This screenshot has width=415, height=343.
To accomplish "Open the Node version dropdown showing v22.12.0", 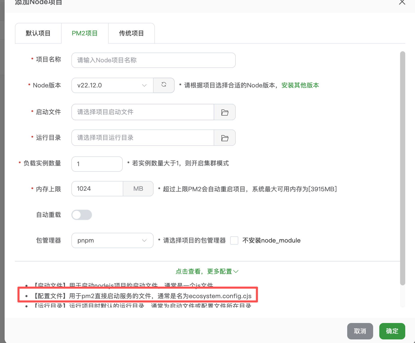I will 112,85.
